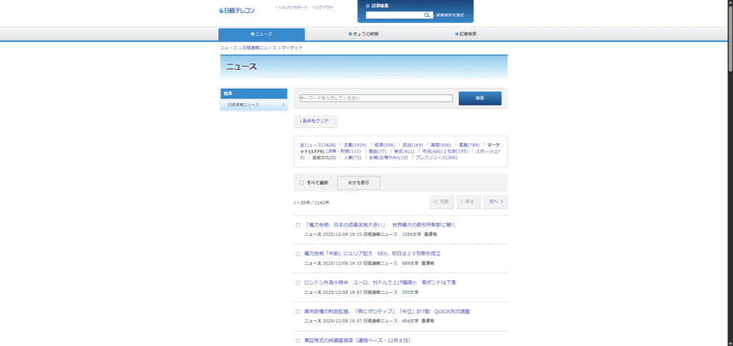Click the << 先頭 pagination button
Screen dimensions: 733x346
pyautogui.click(x=441, y=202)
